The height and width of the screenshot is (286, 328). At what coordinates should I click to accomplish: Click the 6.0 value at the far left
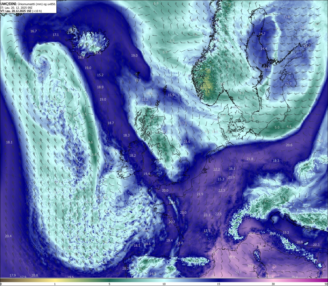14,59
